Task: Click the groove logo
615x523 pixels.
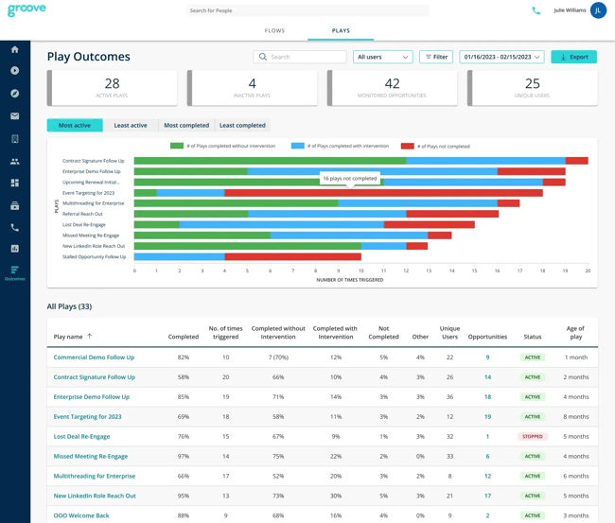Action: click(26, 9)
